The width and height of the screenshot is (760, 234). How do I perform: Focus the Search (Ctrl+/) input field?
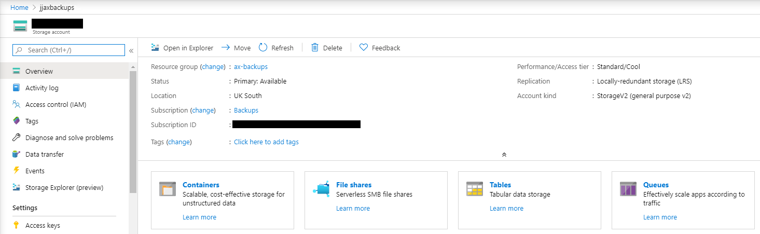click(68, 50)
